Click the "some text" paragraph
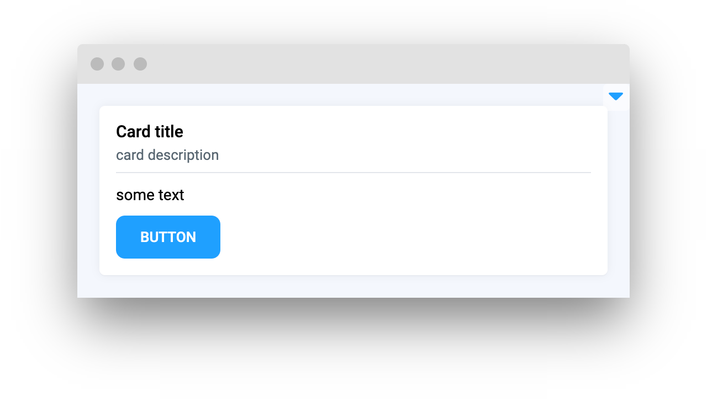707x408 pixels. click(x=150, y=195)
